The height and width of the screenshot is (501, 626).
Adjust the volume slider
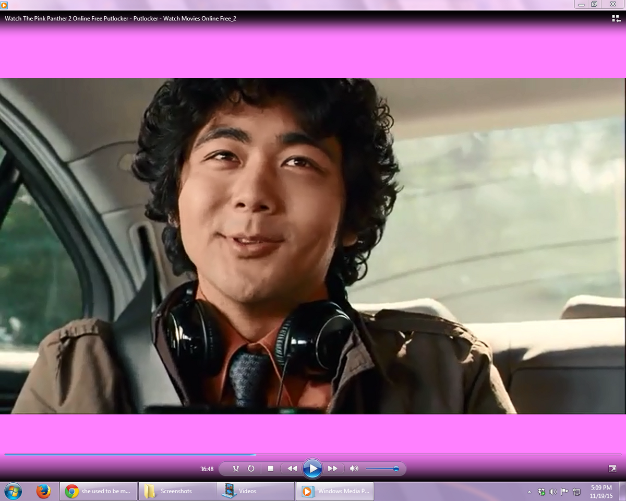382,469
